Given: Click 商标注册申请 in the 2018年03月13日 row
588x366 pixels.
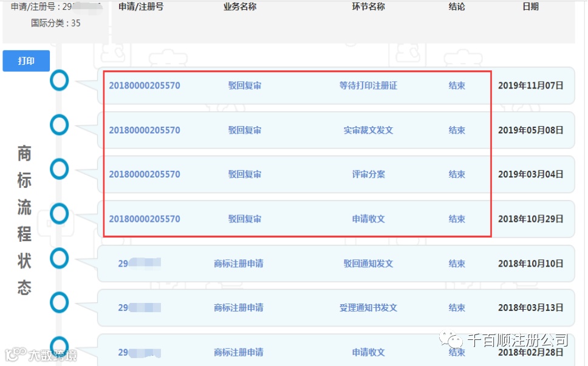Looking at the screenshot, I should (239, 308).
